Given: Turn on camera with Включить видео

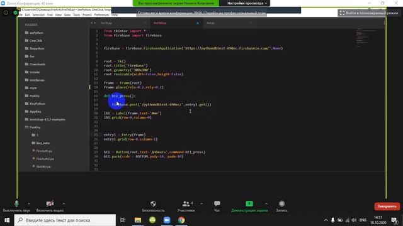Looking at the screenshot, I should coord(50,207).
